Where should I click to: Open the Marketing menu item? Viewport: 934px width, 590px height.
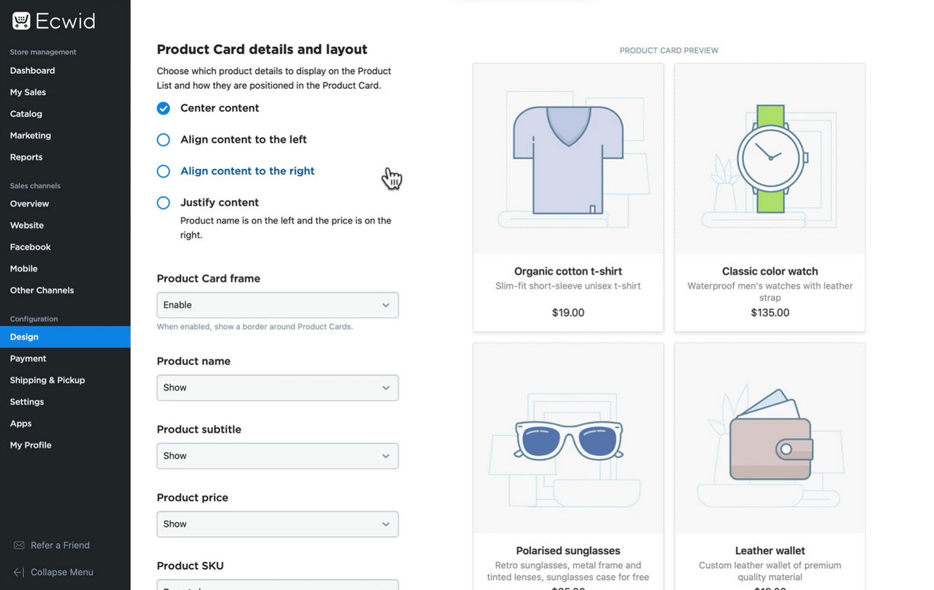tap(30, 135)
